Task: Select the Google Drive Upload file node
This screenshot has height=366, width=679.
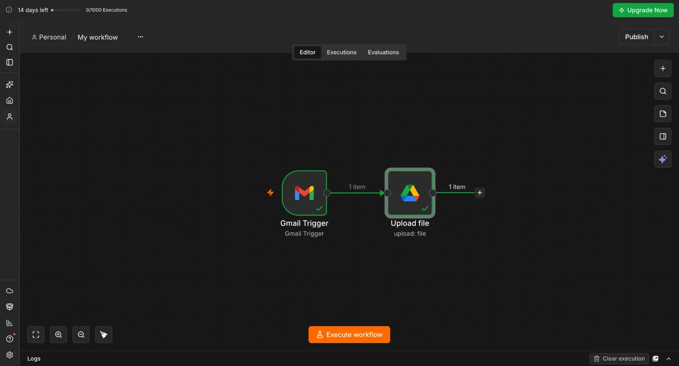Action: click(x=410, y=193)
